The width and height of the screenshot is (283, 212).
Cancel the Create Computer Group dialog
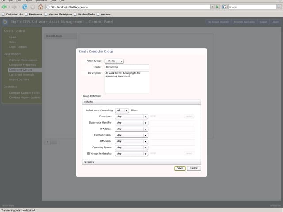[x=194, y=168]
